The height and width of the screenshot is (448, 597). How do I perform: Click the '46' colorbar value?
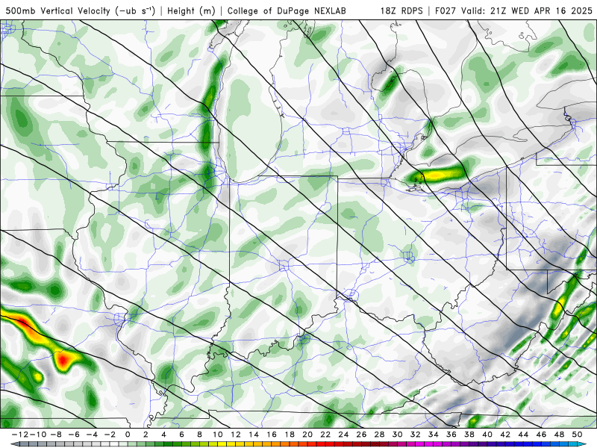pyautogui.click(x=542, y=435)
